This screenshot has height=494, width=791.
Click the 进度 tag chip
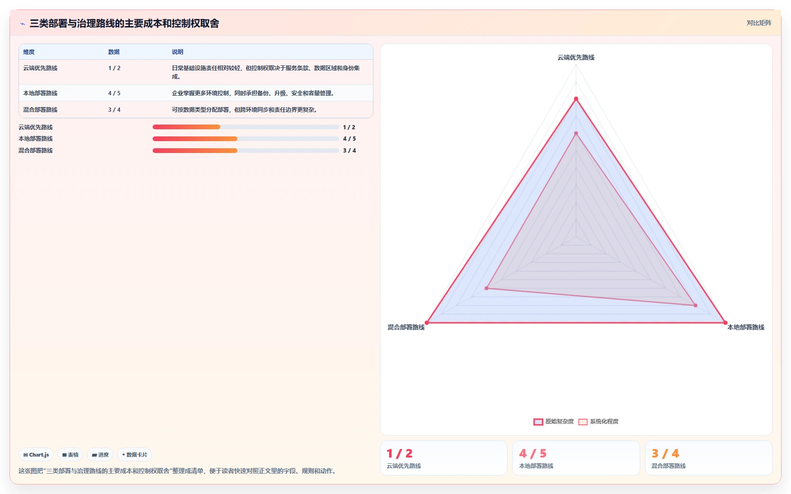100,455
